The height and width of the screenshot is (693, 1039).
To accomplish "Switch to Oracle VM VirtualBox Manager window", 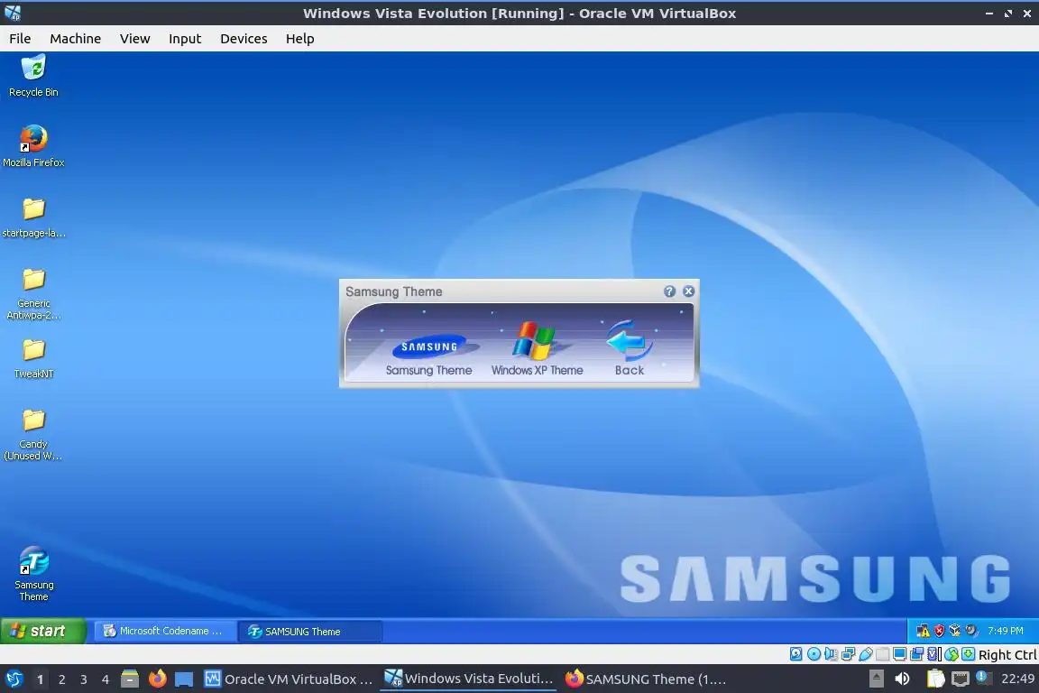I will point(289,679).
